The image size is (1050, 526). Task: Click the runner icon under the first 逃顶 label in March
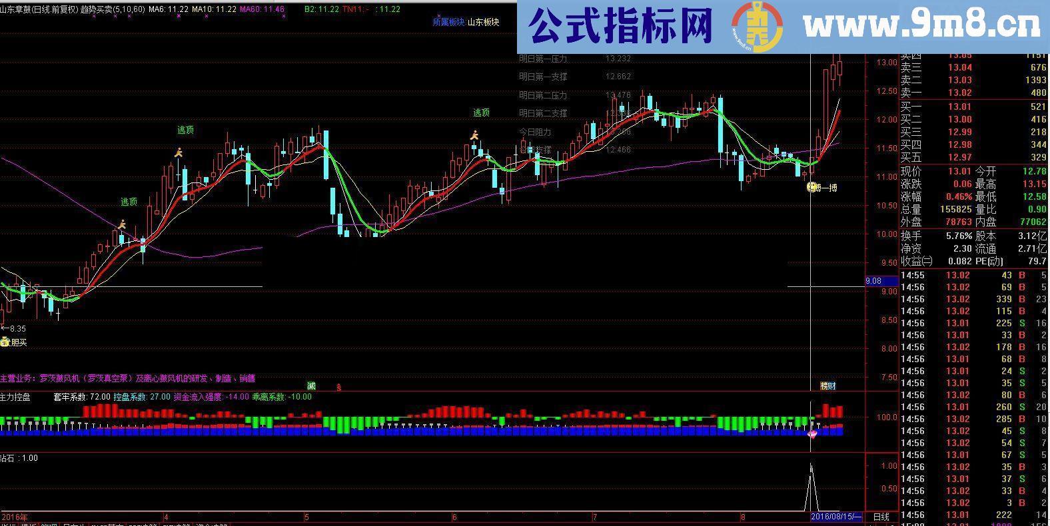[122, 224]
